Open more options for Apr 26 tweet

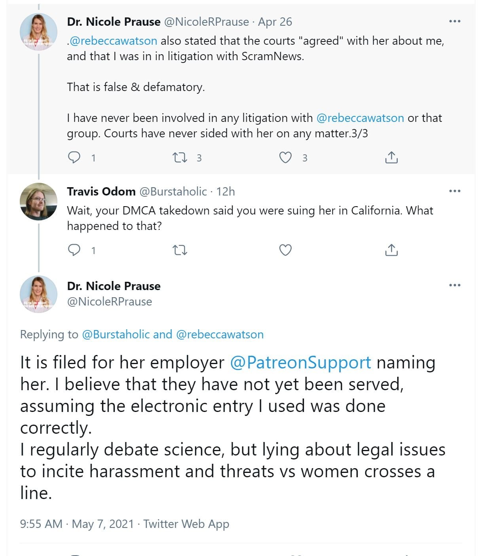click(x=455, y=21)
